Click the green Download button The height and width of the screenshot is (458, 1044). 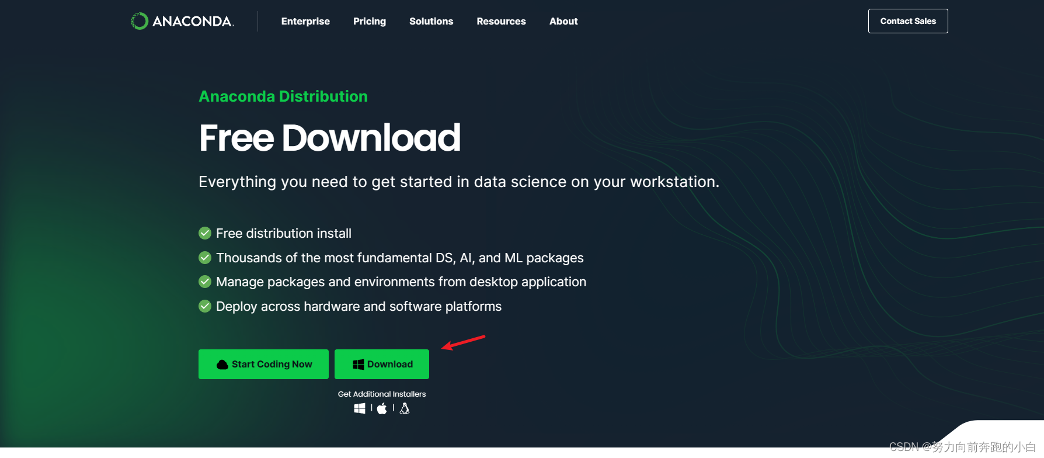click(x=382, y=364)
